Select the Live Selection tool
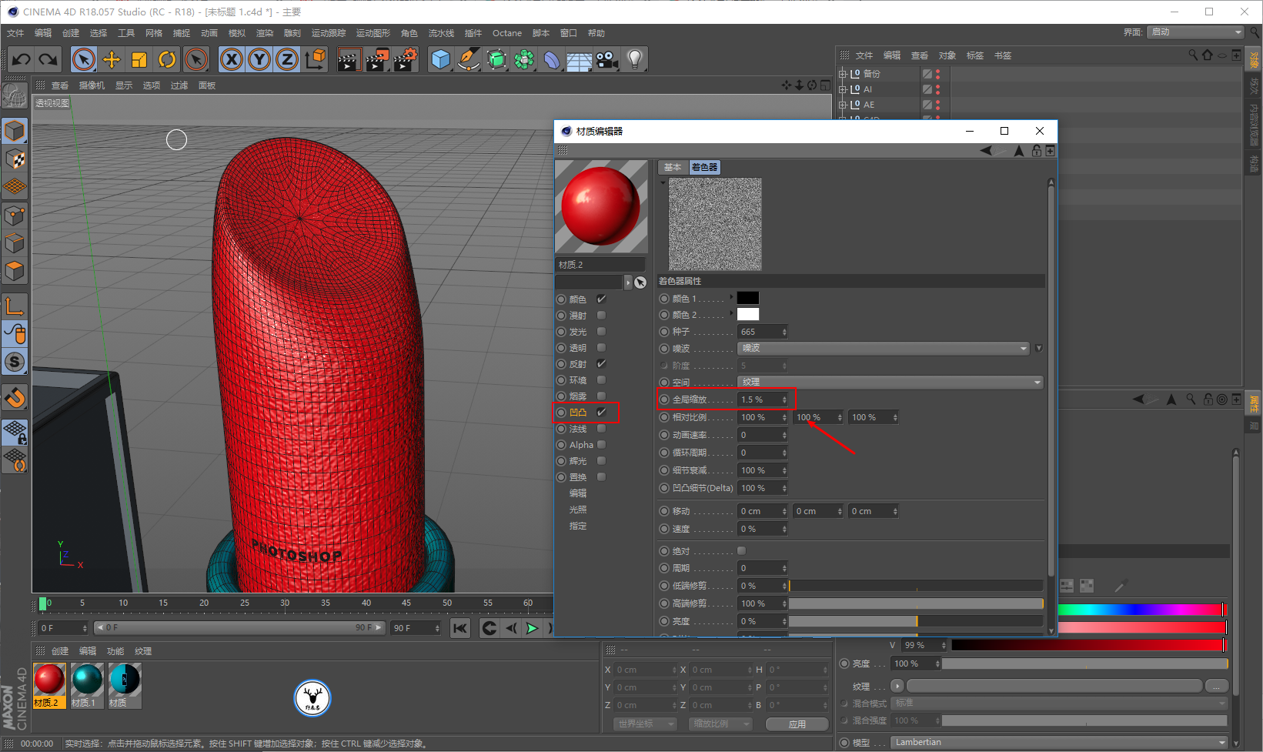Viewport: 1263px width, 752px height. coord(84,59)
